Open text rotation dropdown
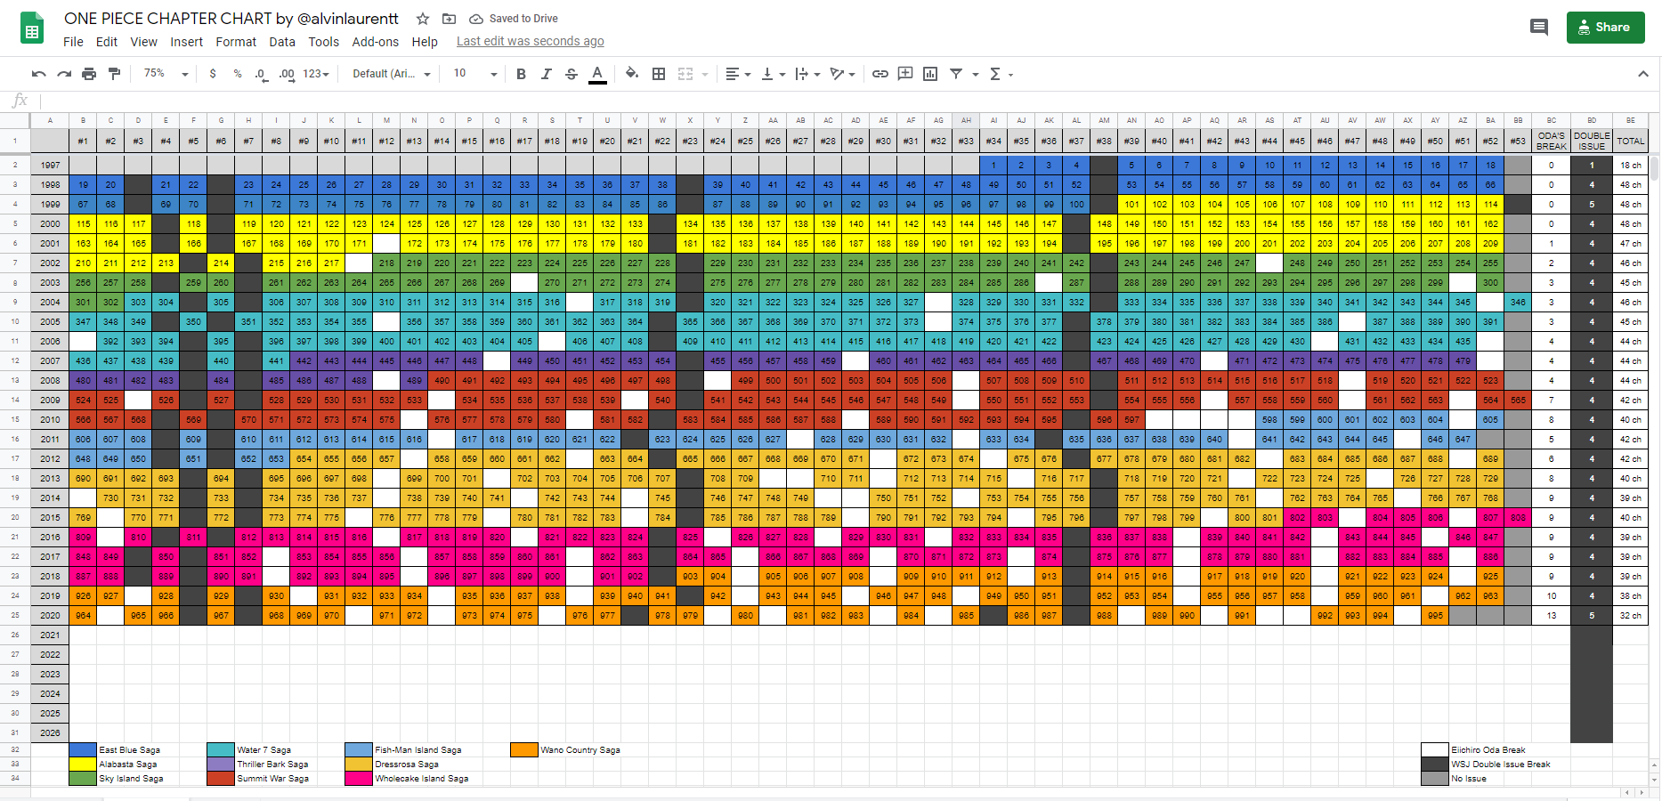This screenshot has width=1662, height=801. [842, 74]
